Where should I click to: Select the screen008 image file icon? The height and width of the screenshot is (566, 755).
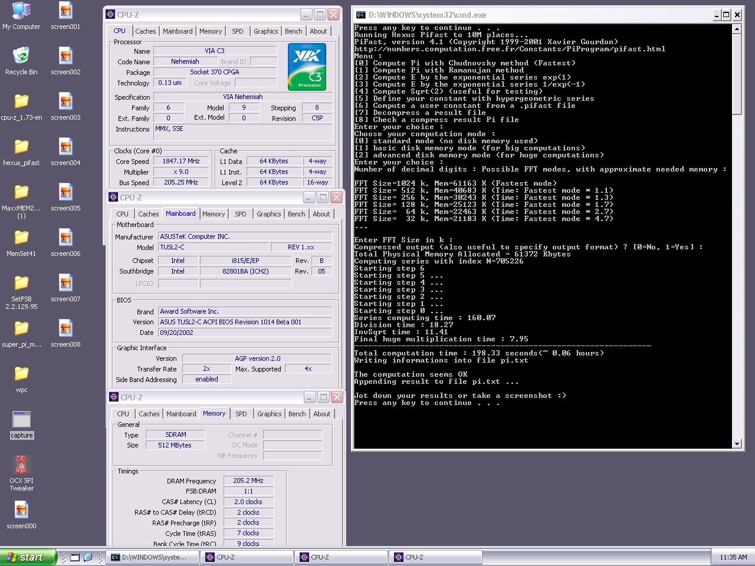coord(65,328)
